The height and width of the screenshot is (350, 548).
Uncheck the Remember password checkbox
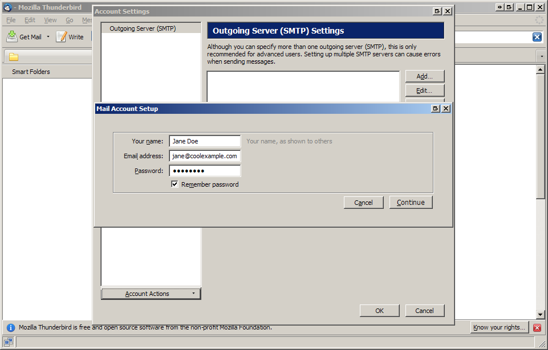tap(174, 184)
